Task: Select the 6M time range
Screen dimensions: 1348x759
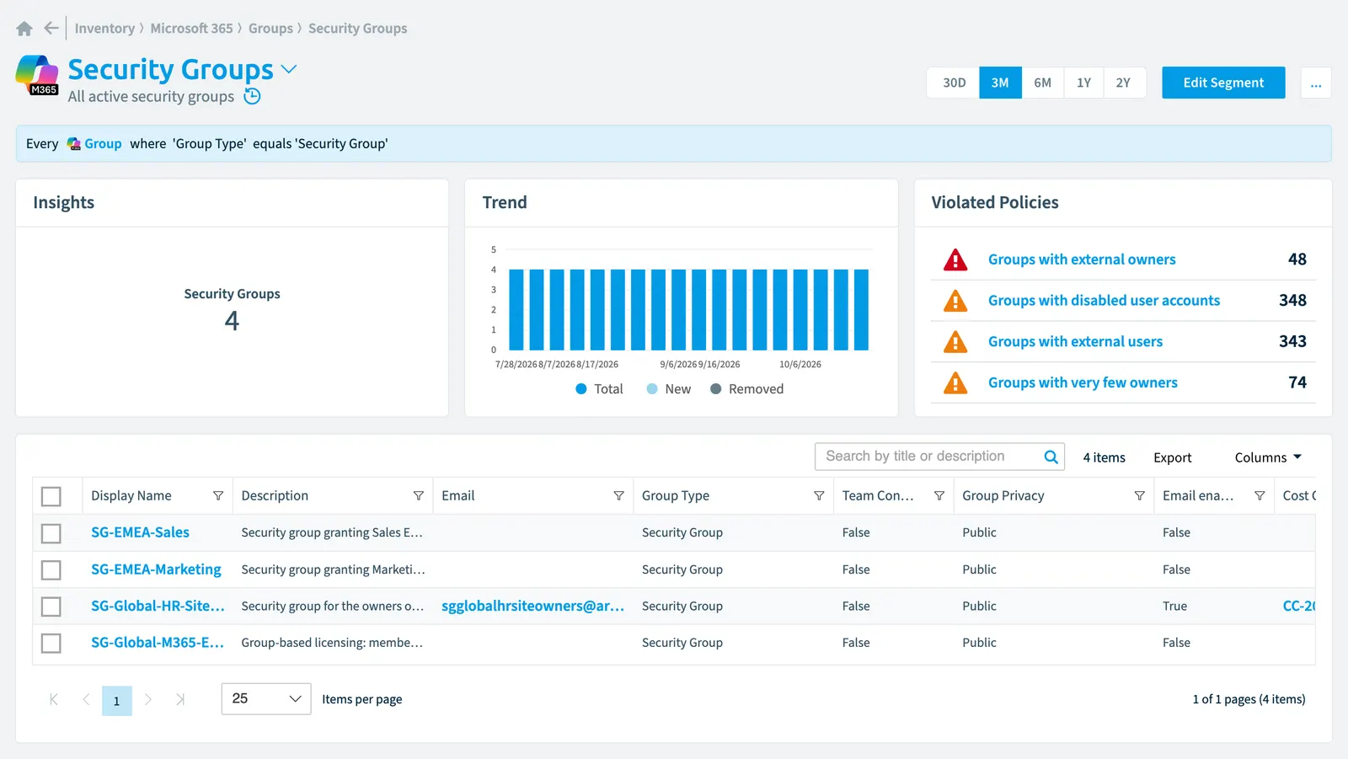Action: click(1042, 83)
